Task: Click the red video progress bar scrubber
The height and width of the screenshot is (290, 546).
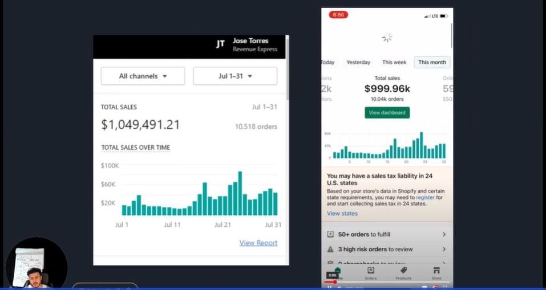Action: (x=334, y=281)
